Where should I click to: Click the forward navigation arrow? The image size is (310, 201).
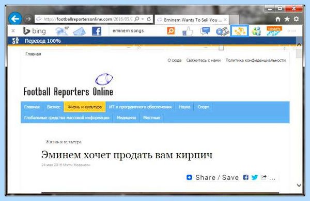coord(28,19)
